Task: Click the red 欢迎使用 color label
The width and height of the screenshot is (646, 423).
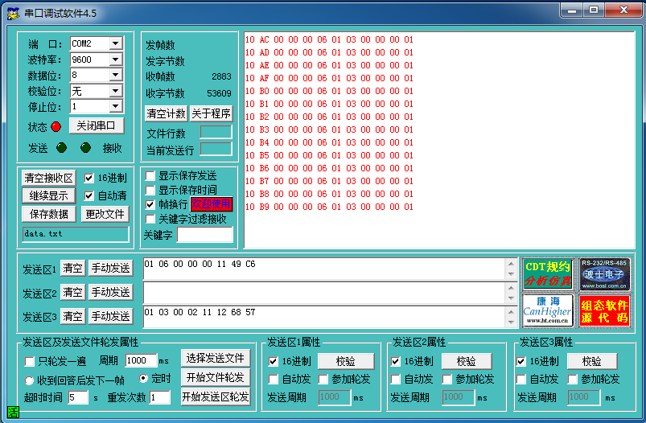Action: 212,204
